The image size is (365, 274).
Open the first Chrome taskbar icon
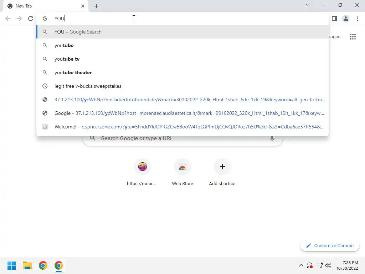coord(43,265)
